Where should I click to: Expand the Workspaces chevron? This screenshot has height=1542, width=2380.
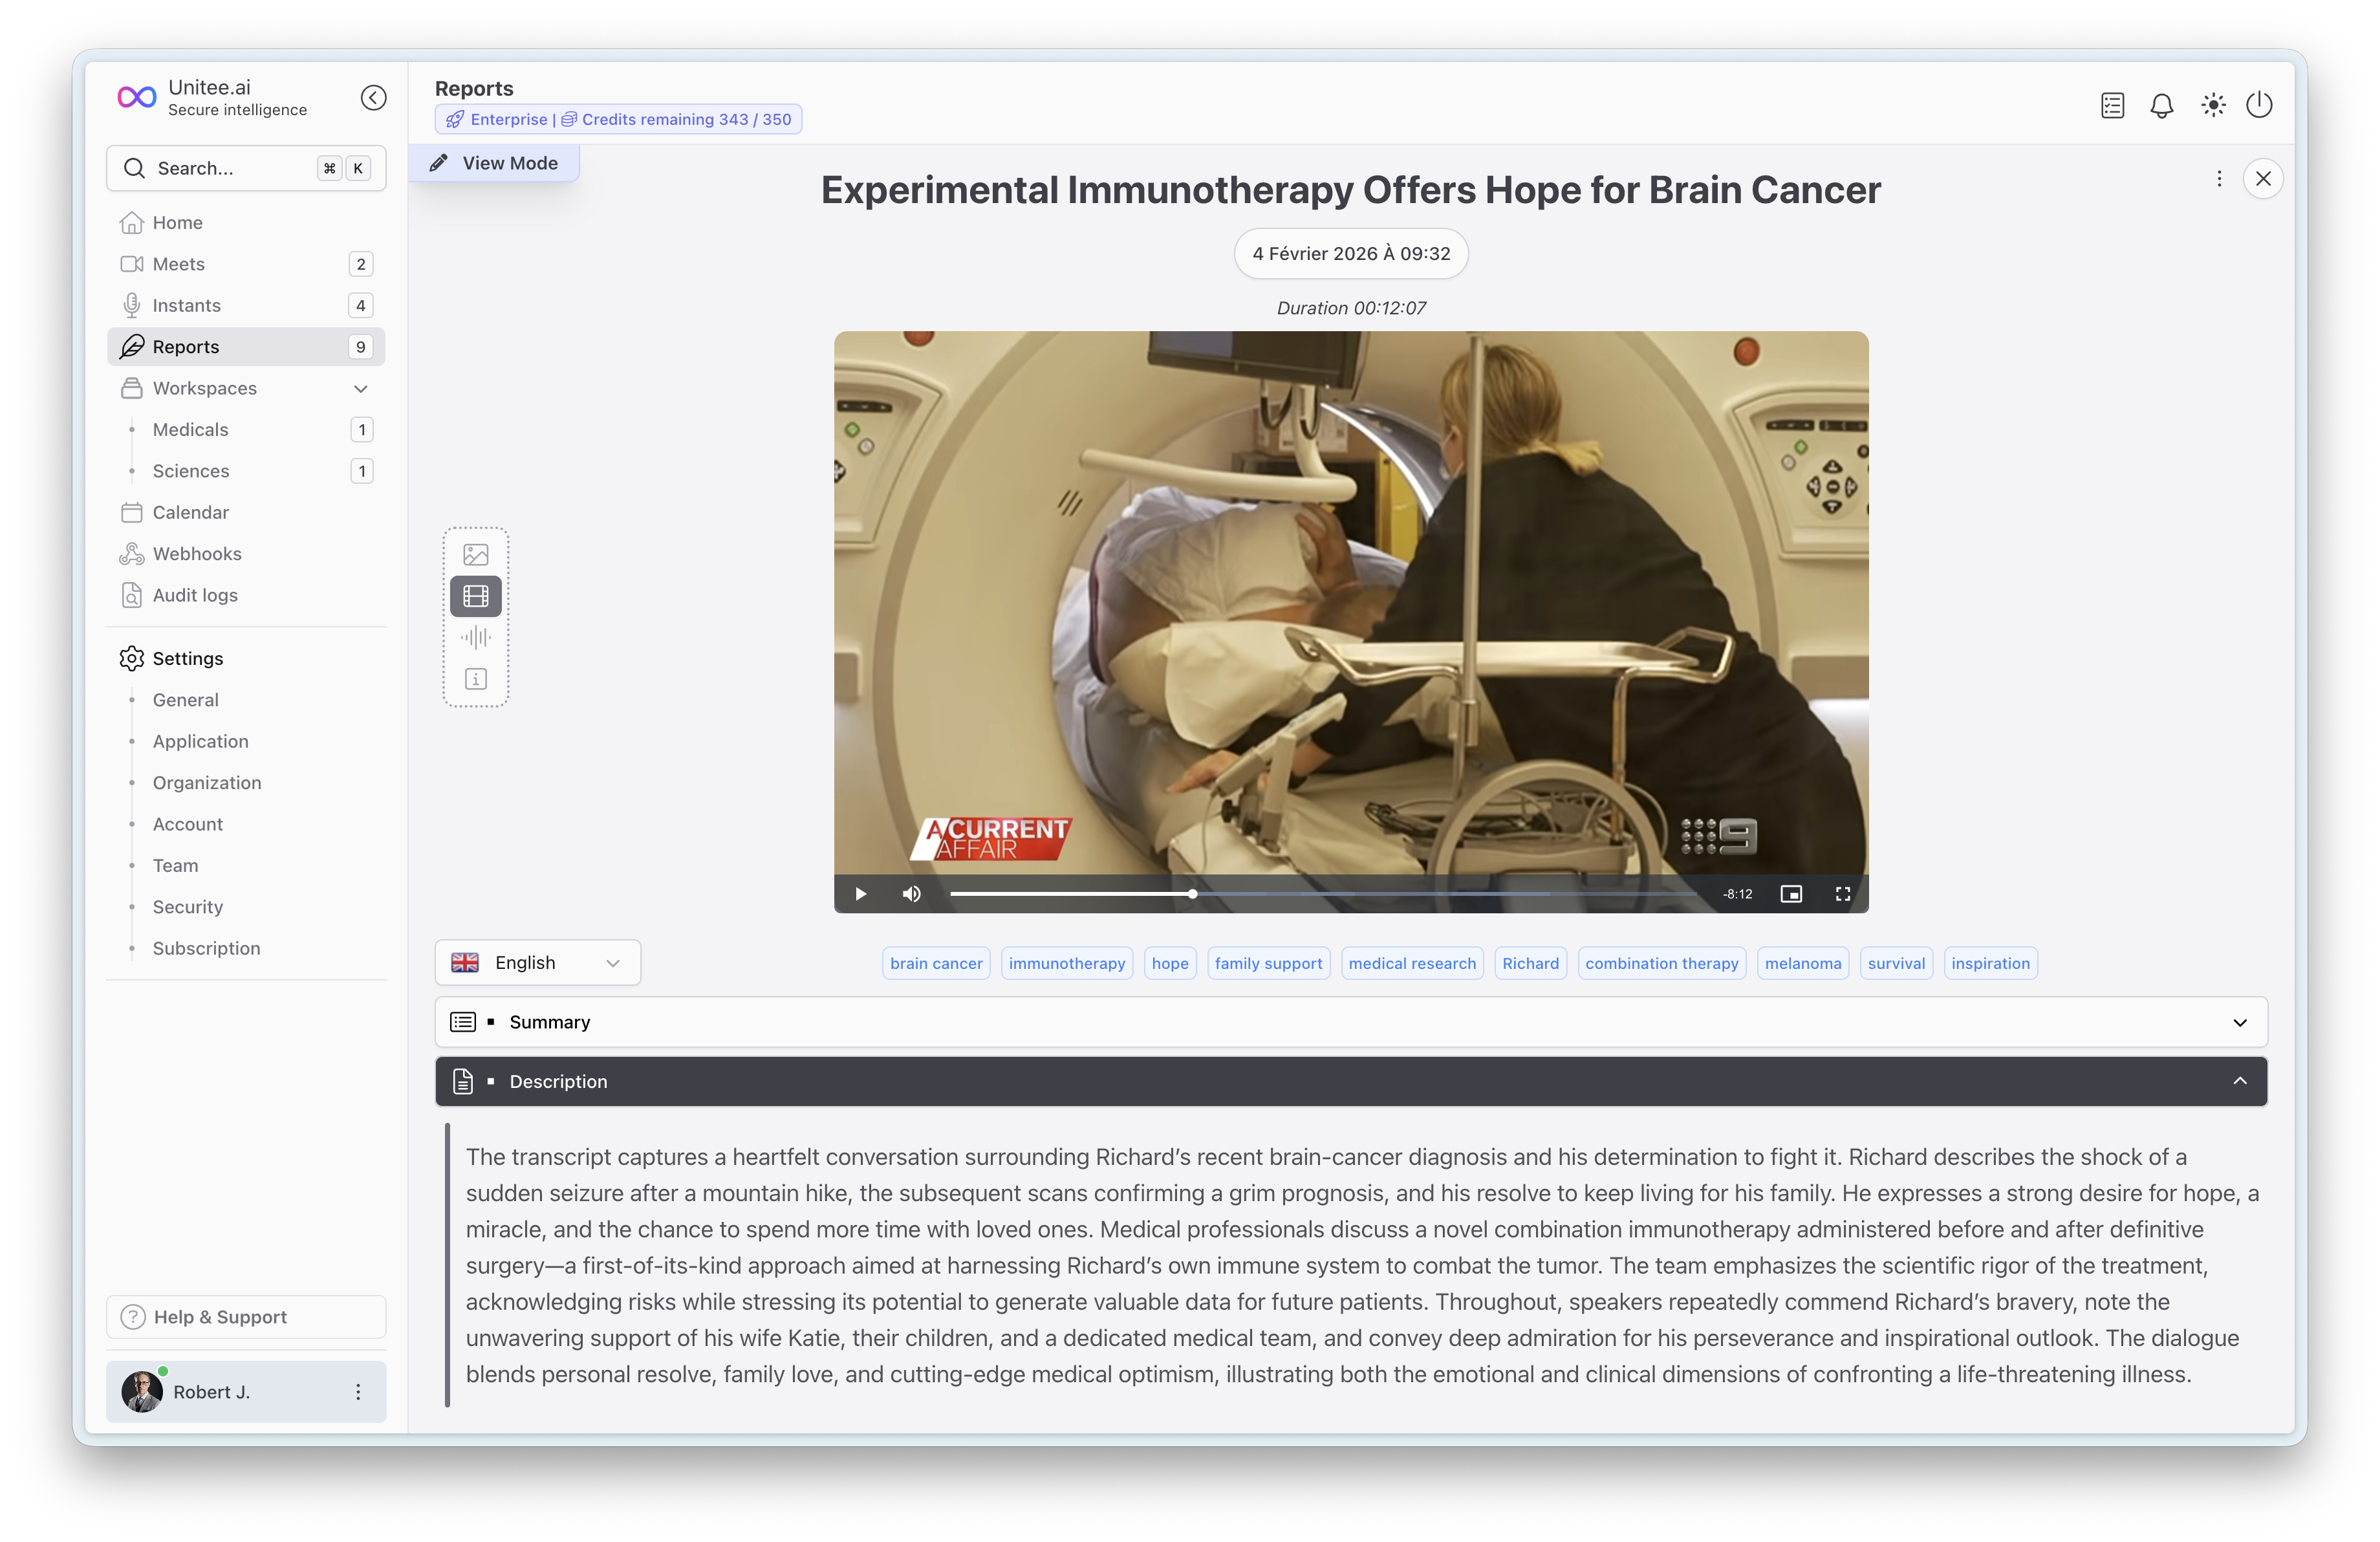click(x=361, y=388)
